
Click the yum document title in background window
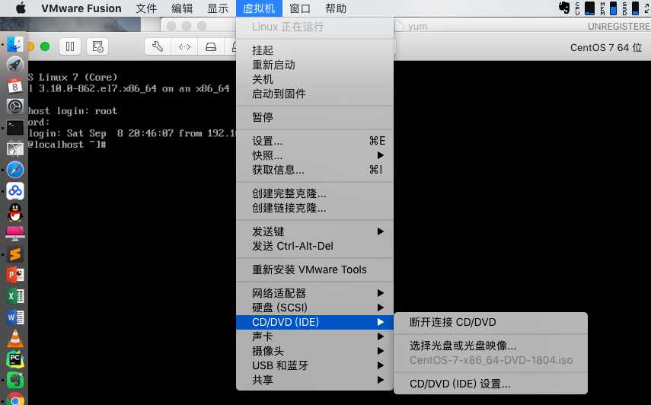[417, 27]
